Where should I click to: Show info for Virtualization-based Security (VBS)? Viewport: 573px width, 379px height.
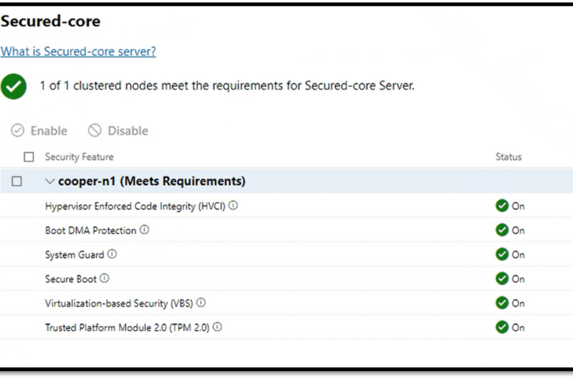point(201,303)
